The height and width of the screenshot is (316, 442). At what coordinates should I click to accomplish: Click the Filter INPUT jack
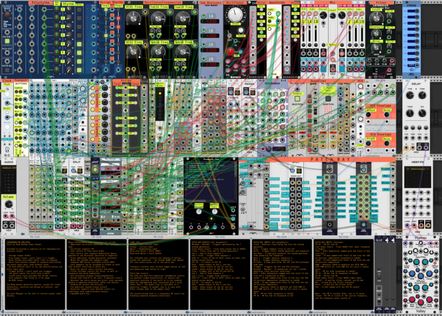[x=390, y=71]
